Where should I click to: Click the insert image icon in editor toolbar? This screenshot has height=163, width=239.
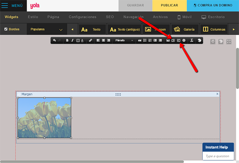coord(168,41)
